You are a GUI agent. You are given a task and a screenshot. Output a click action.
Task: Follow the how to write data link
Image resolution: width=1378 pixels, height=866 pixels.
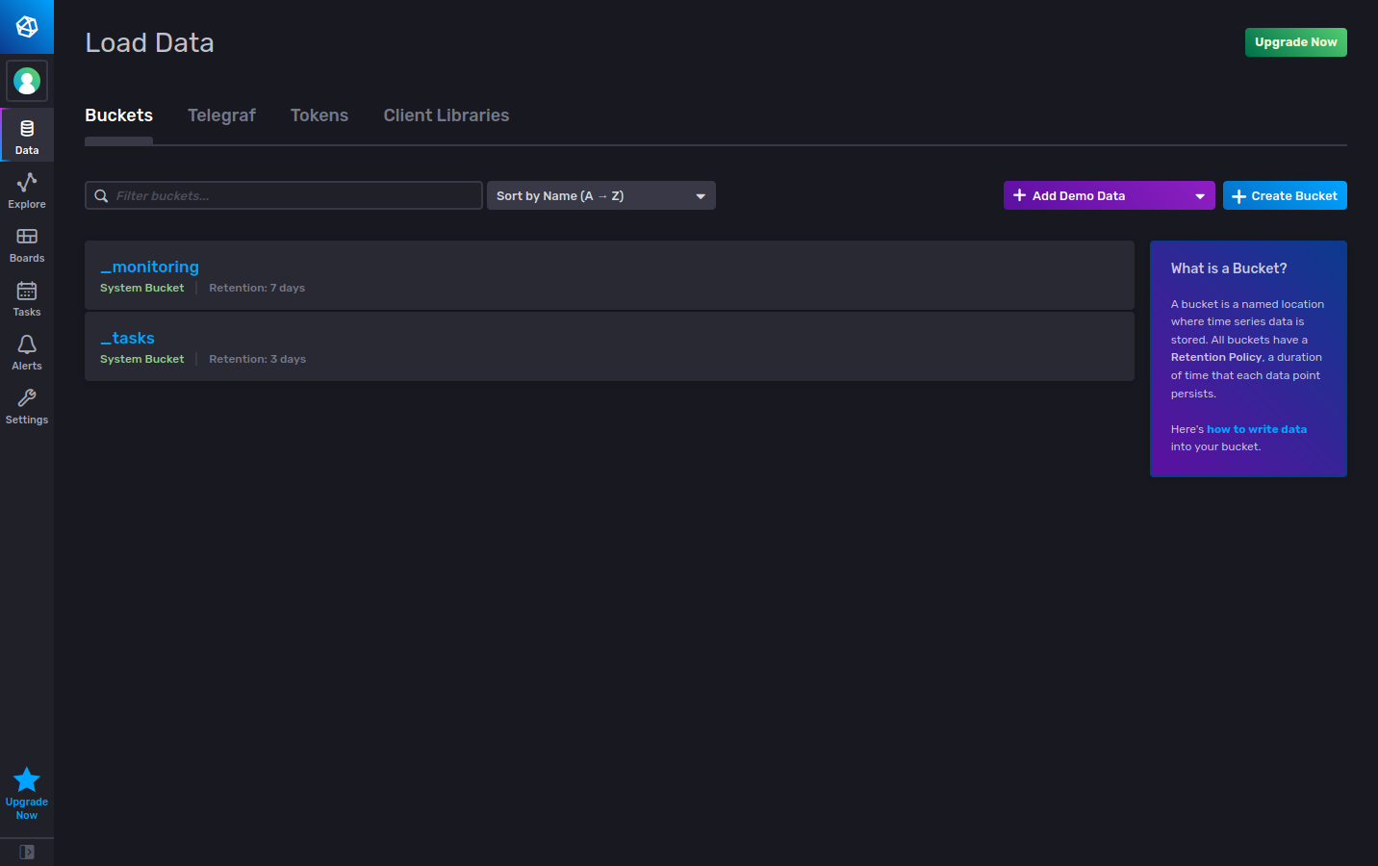click(1257, 428)
